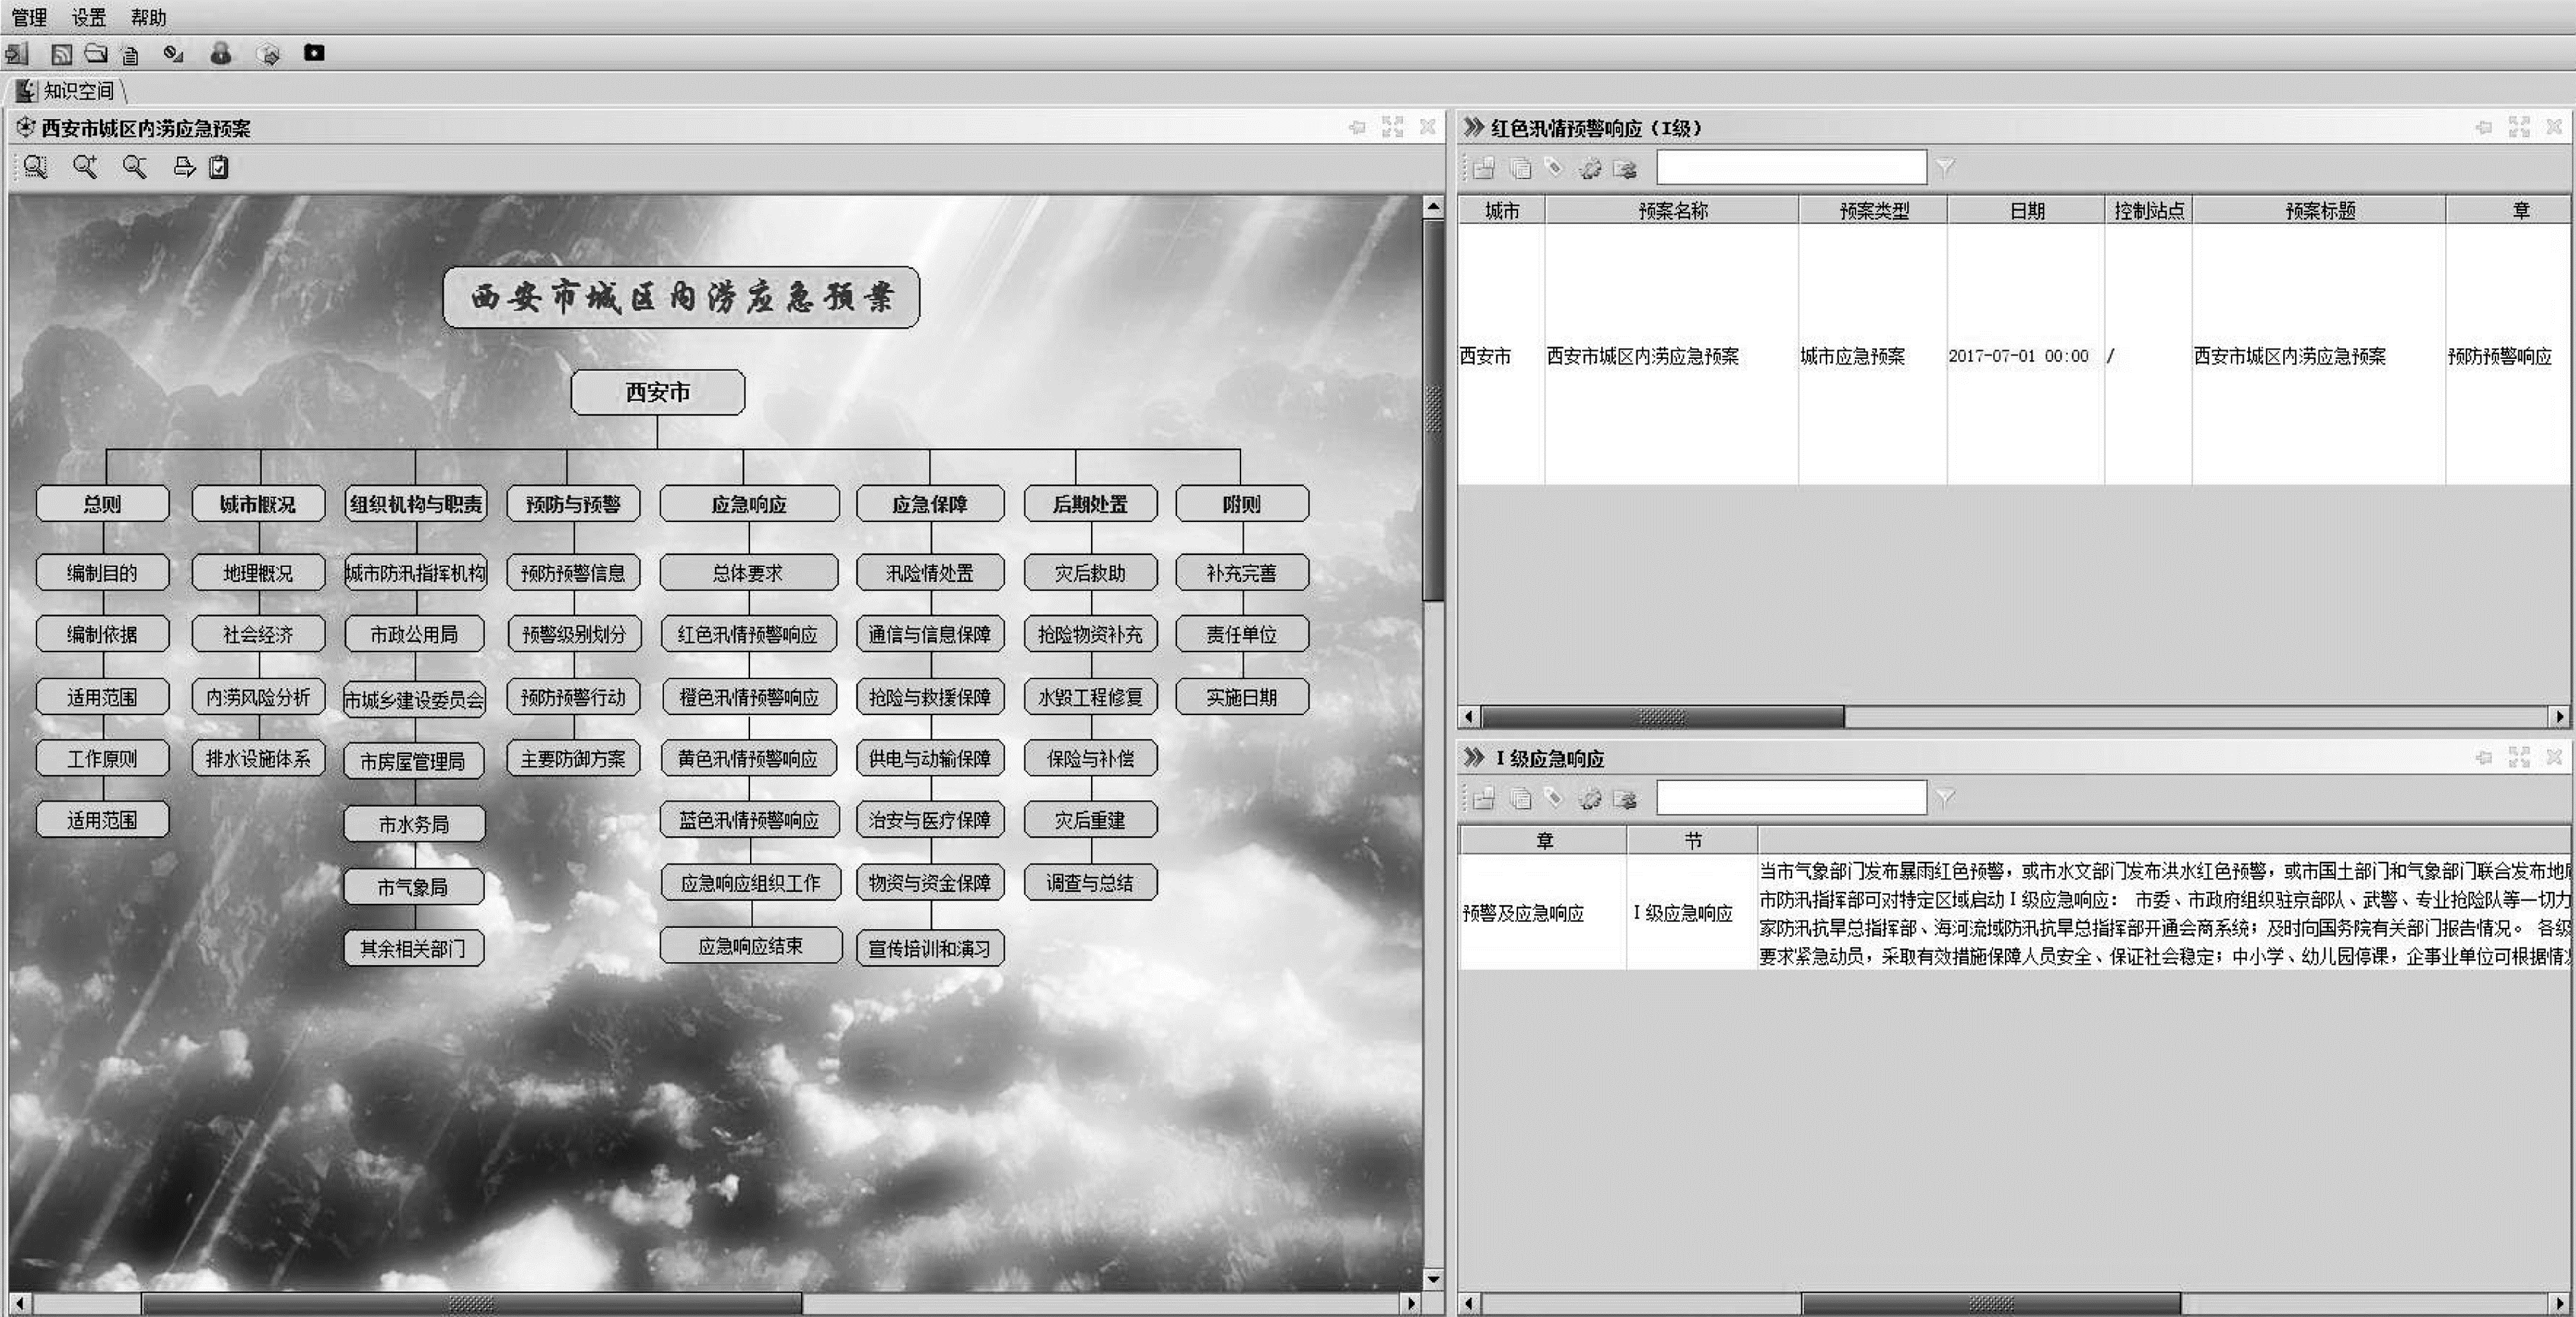Expand the 红色汛情预警响应 panel chevron
The width and height of the screenshot is (2576, 1317).
[x=1473, y=127]
